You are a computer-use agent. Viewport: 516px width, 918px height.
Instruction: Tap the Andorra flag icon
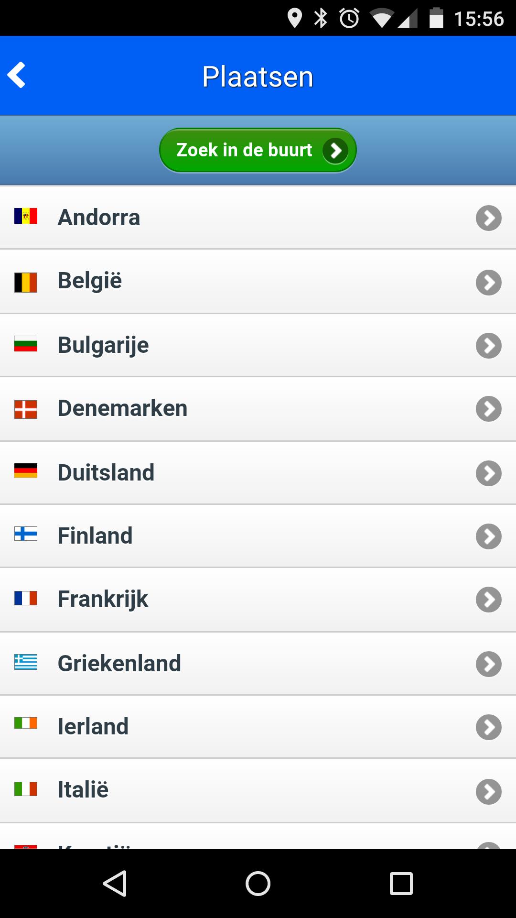(x=26, y=216)
